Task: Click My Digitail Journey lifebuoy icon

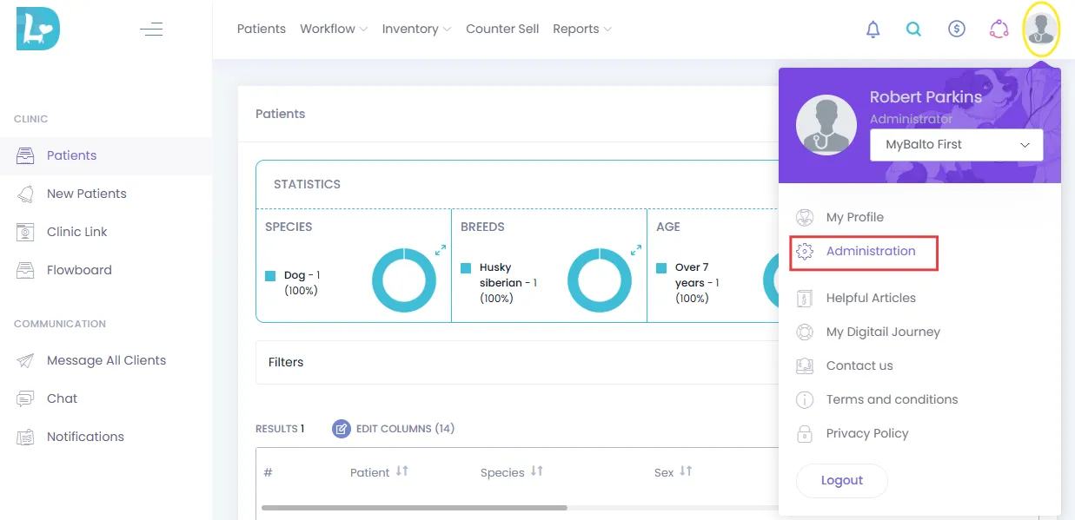Action: click(805, 332)
